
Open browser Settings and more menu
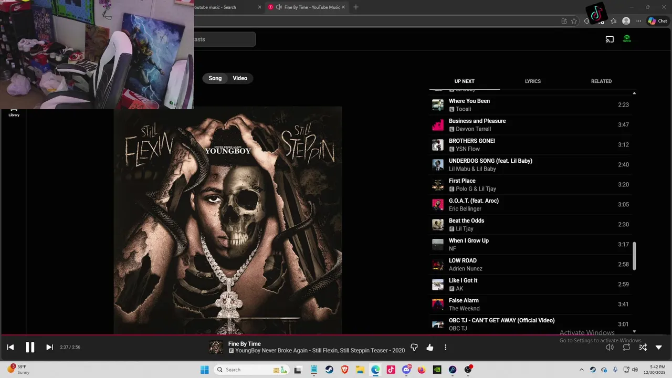click(638, 21)
